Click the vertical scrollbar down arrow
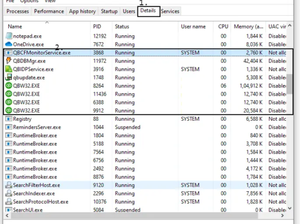 (289, 208)
